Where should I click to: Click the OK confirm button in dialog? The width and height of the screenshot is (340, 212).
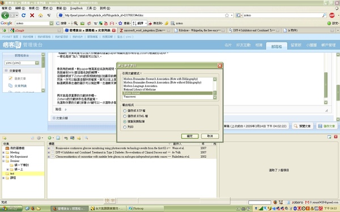coord(190,136)
